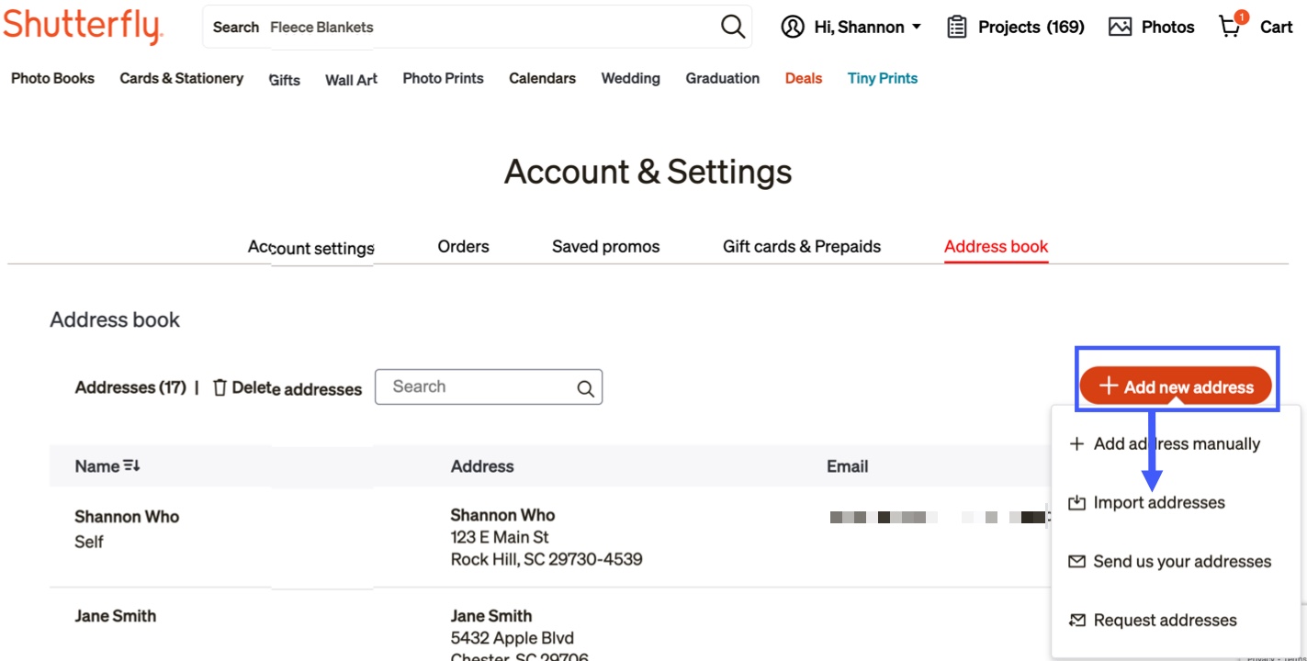Open the shopping cart icon

pos(1231,25)
